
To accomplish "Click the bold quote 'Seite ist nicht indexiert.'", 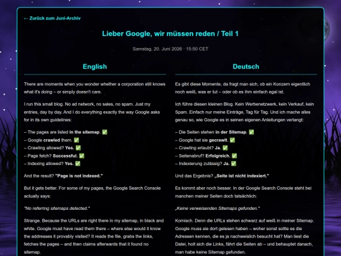I will 242,176.
